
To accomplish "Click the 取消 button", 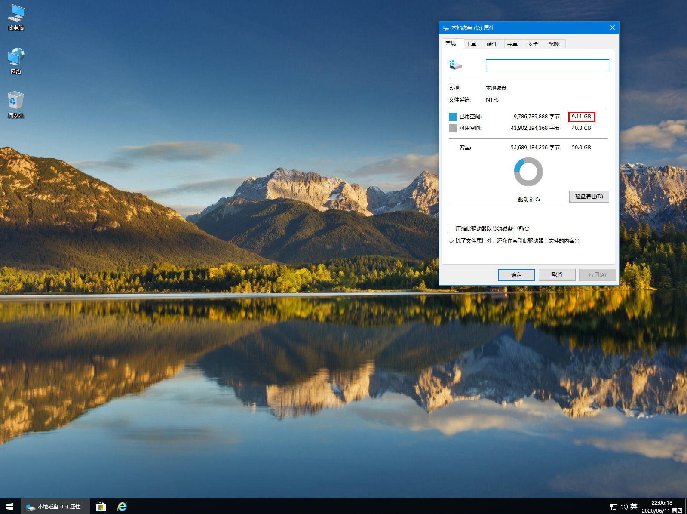I will pyautogui.click(x=557, y=275).
